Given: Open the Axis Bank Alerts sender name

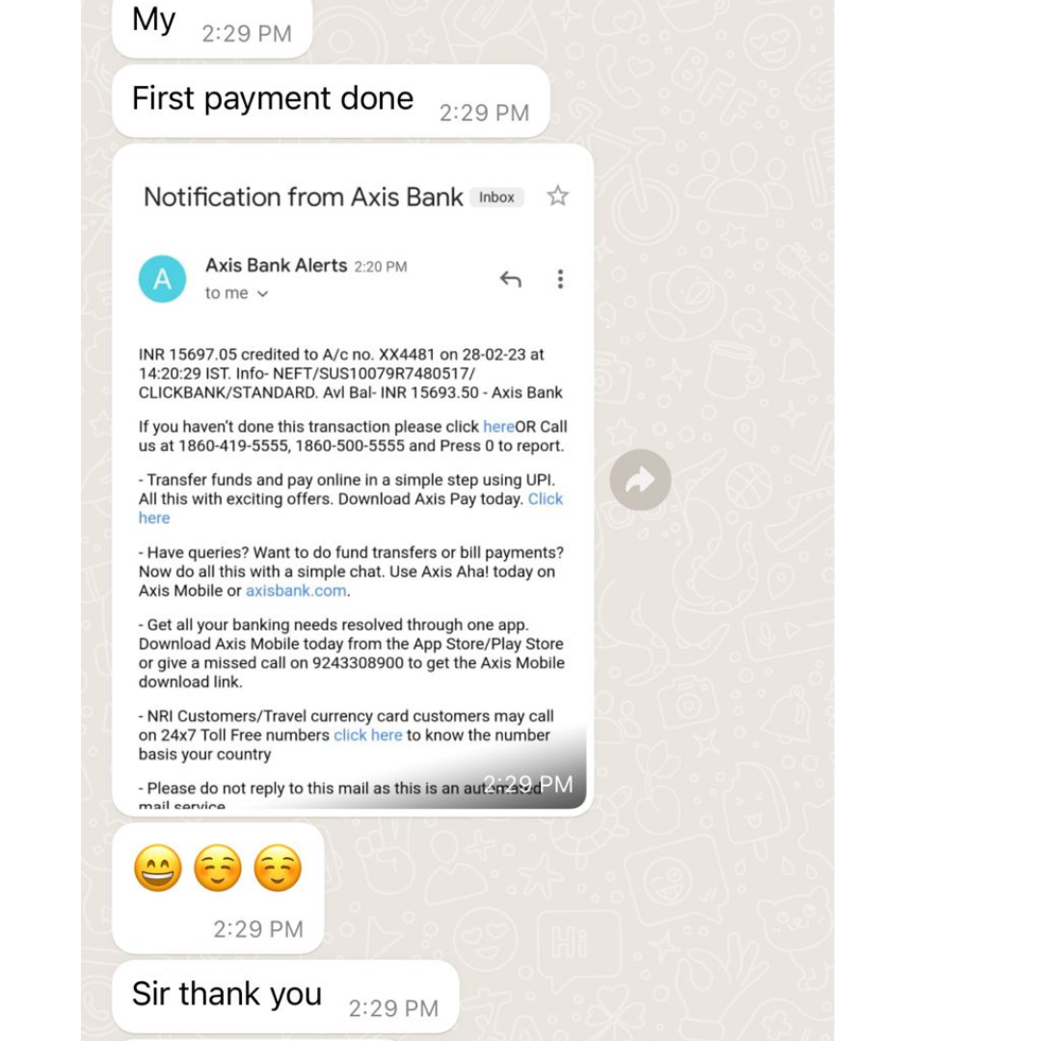Looking at the screenshot, I should [x=277, y=265].
